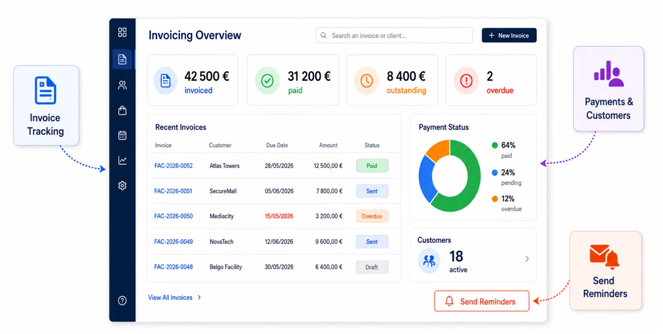Click the Invoice Tracking callout icon

coord(45,90)
